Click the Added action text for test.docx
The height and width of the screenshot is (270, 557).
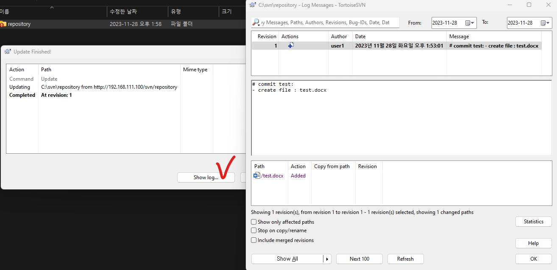tap(298, 176)
